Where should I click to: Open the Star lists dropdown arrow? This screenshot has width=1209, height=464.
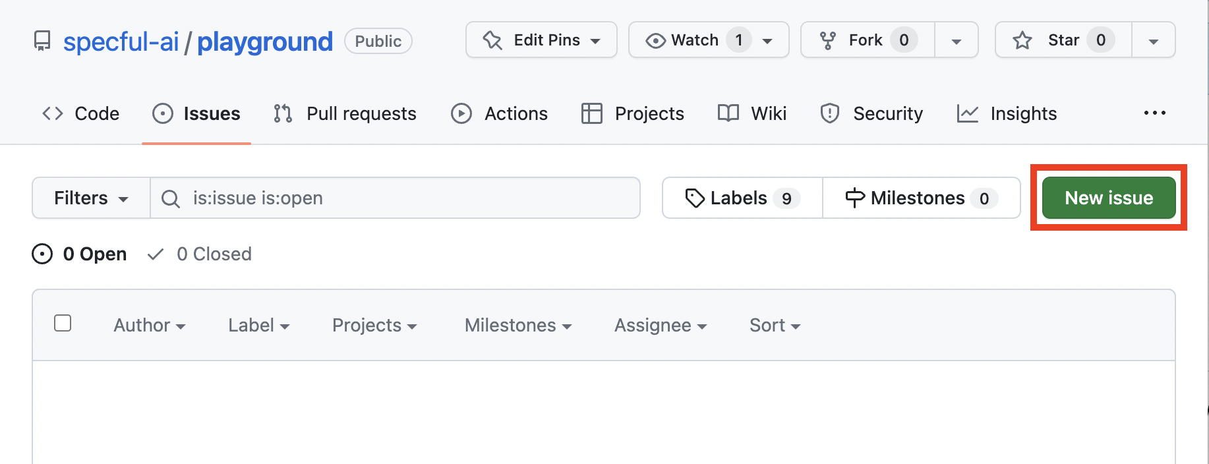(1153, 41)
